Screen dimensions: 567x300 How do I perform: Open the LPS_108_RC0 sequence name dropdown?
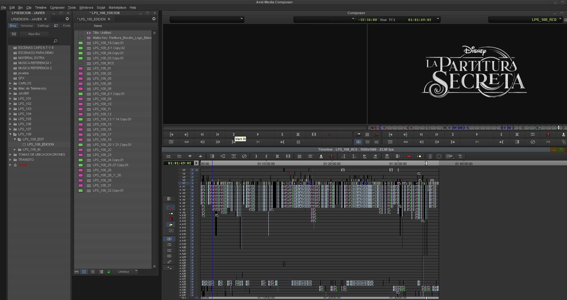point(560,19)
